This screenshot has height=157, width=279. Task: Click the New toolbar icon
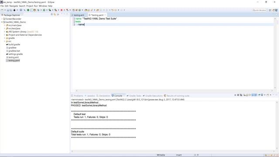pyautogui.click(x=2, y=10)
